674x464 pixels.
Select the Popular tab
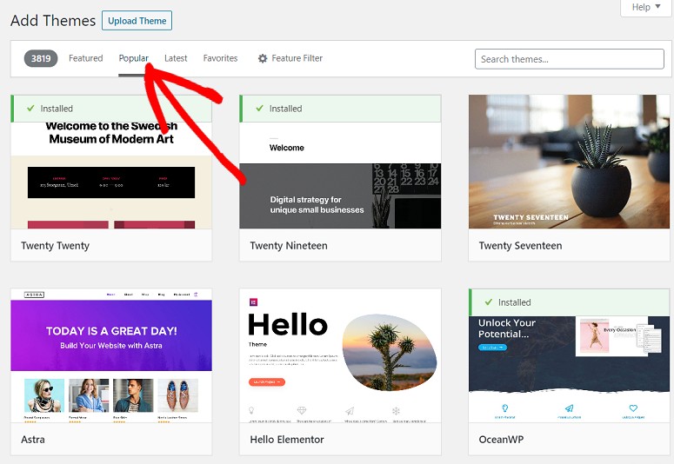click(133, 58)
